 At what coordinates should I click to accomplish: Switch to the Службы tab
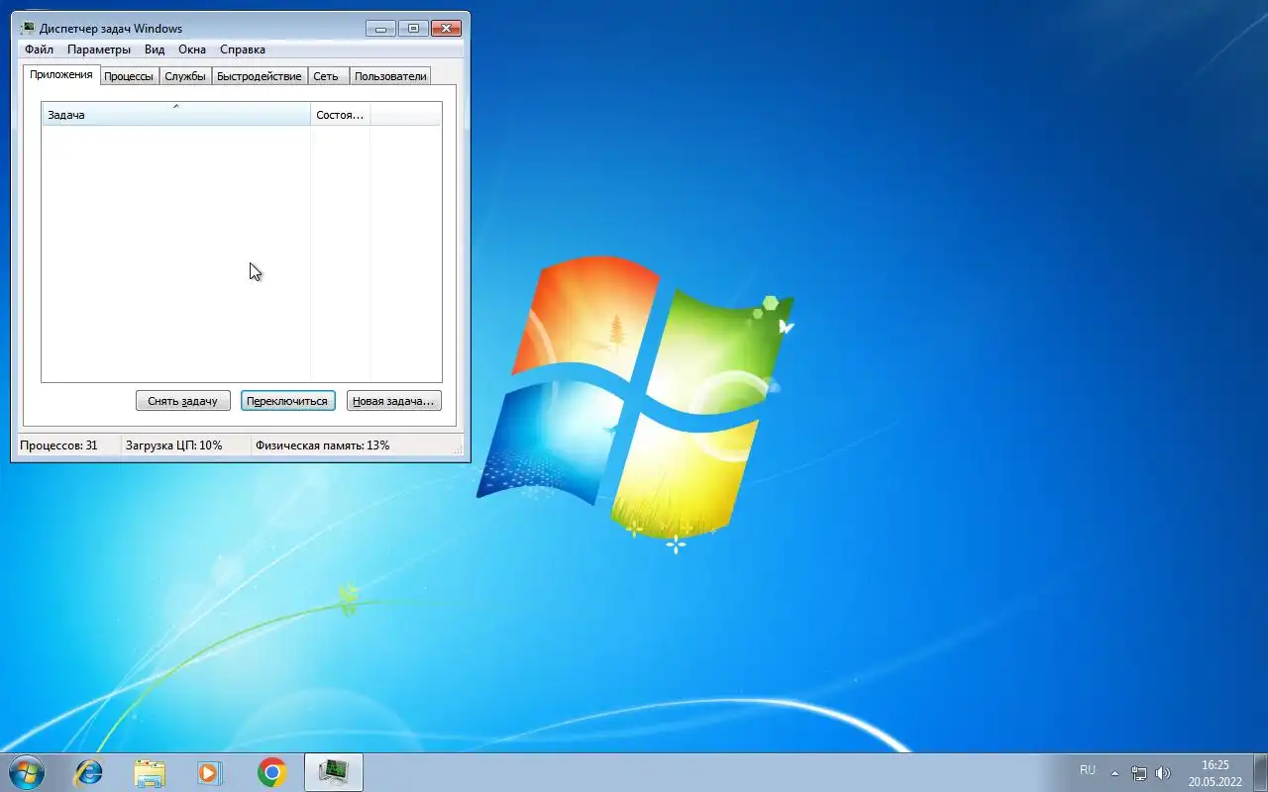(185, 76)
